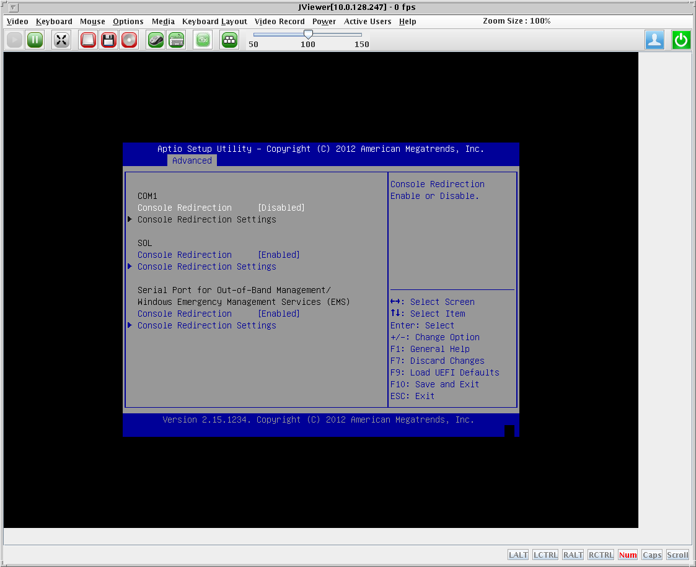Toggle the LCTRL key indicator
Viewport: 696px width, 567px height.
tap(545, 555)
